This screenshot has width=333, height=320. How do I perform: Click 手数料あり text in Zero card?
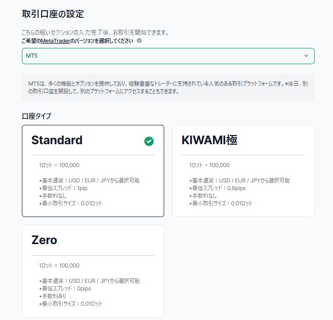(x=53, y=296)
